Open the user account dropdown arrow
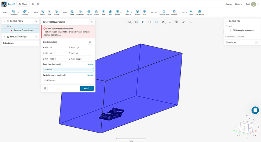The height and width of the screenshot is (142, 261). [x=258, y=4]
